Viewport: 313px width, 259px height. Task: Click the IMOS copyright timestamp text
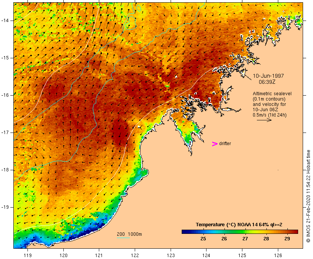point(308,196)
